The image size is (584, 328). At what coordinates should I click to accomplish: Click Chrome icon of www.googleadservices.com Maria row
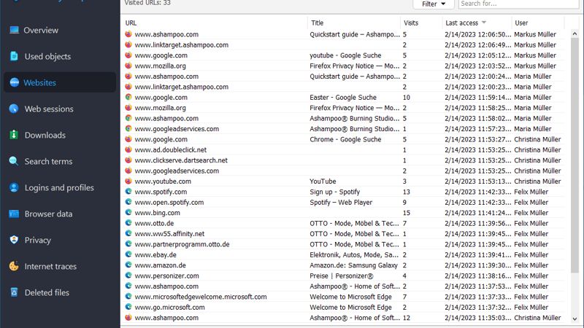pyautogui.click(x=128, y=129)
